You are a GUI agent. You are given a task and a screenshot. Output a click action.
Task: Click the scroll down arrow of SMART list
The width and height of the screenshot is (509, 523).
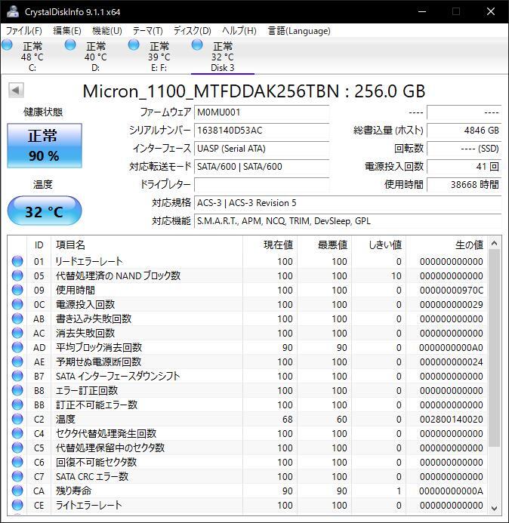pos(495,508)
